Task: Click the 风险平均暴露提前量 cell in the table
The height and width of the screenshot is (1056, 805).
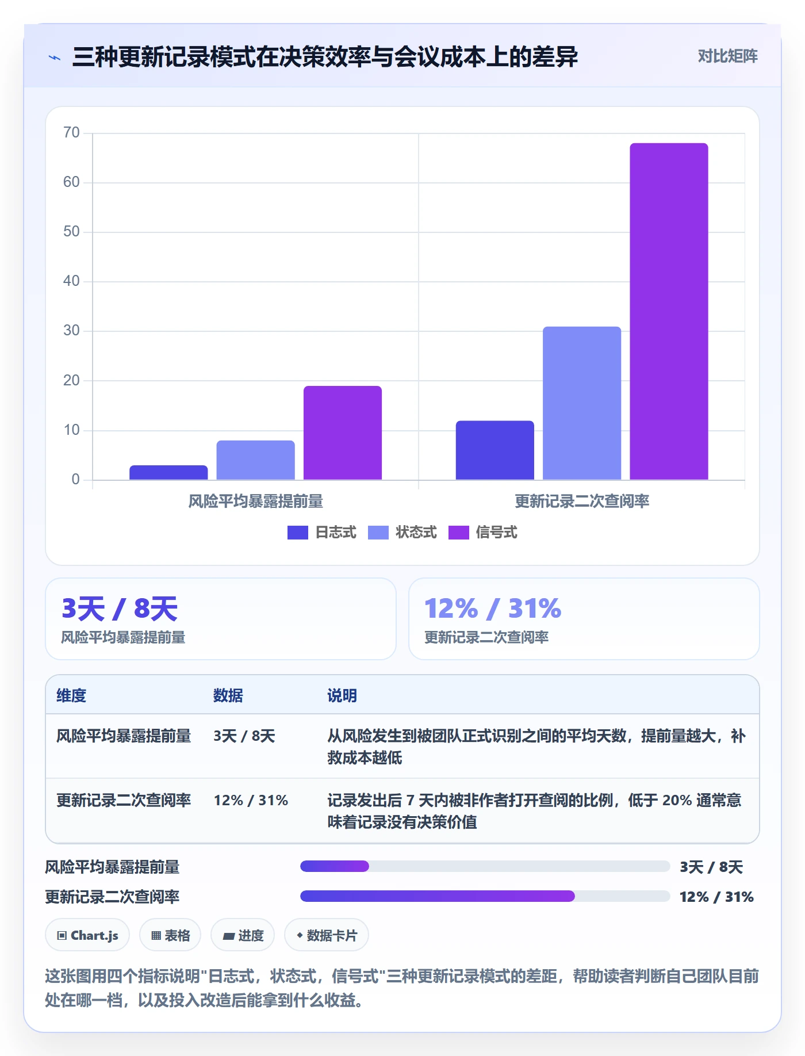Action: tap(124, 736)
